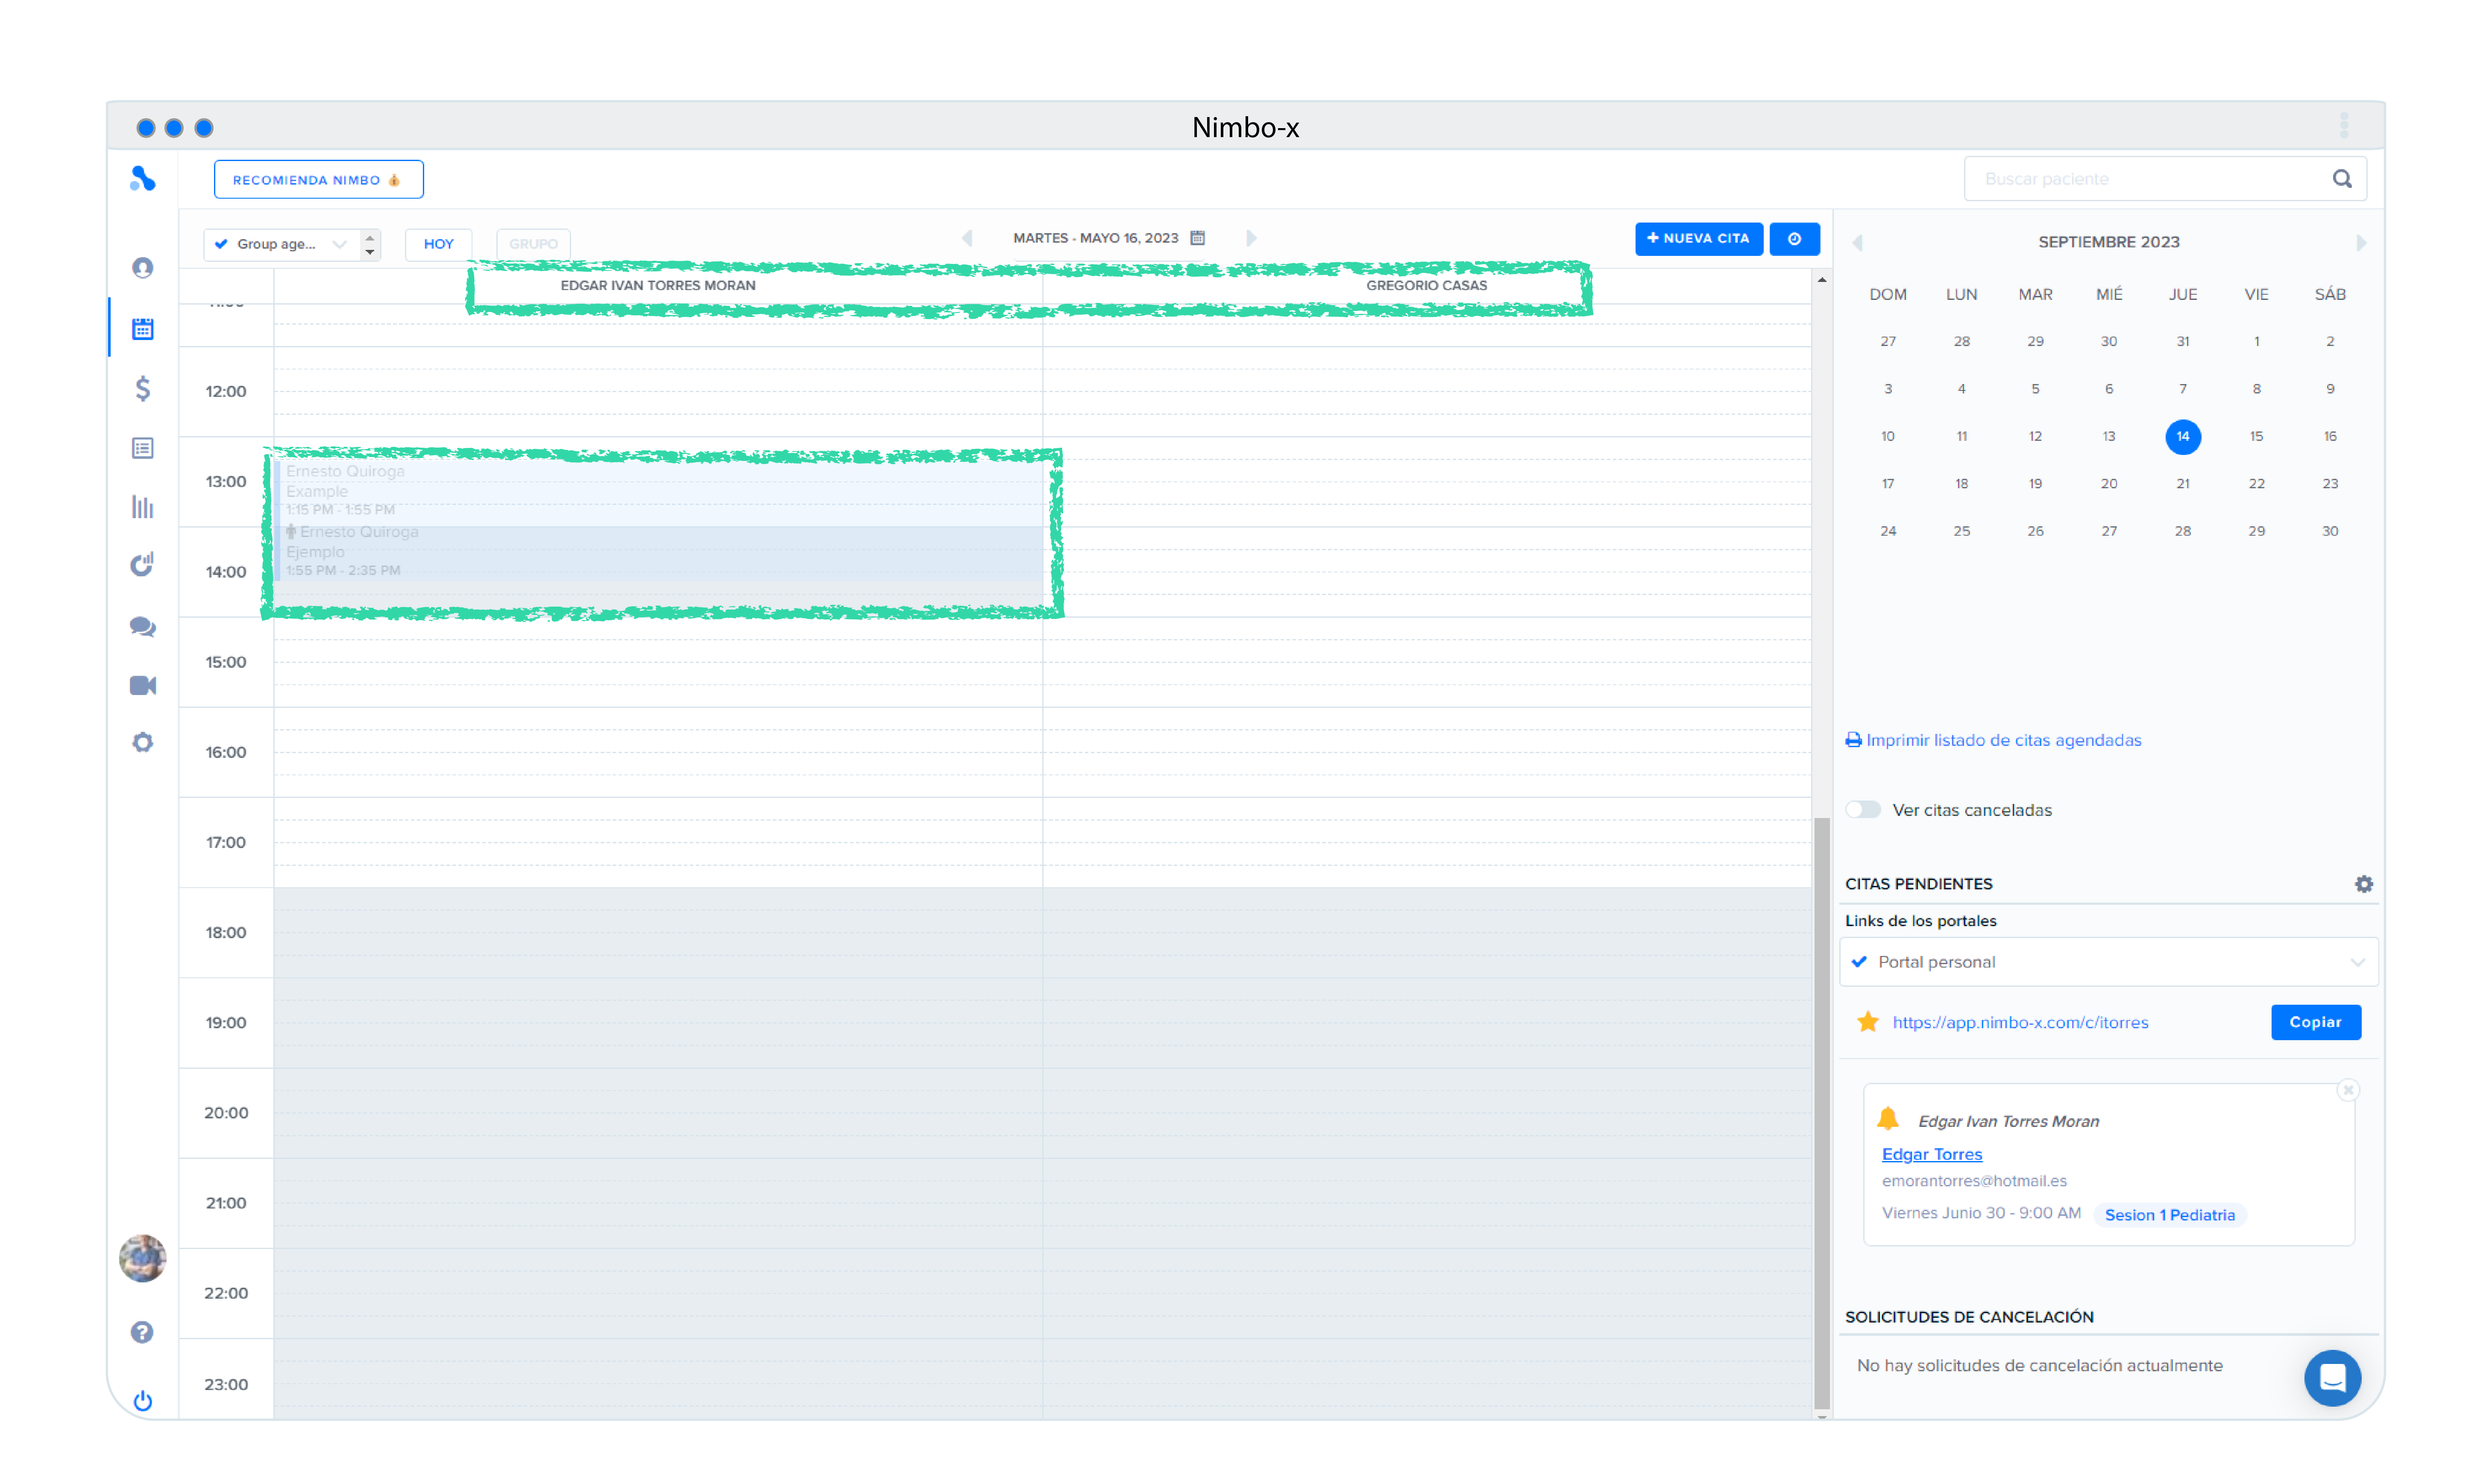Image resolution: width=2492 pixels, height=1484 pixels.
Task: Click the agenda vertical scrollbar thumb
Action: click(x=1821, y=1113)
